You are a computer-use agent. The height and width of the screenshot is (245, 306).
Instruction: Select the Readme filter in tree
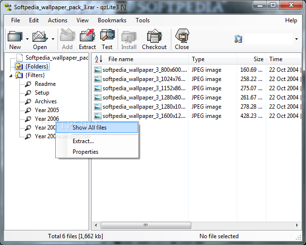[x=46, y=84]
